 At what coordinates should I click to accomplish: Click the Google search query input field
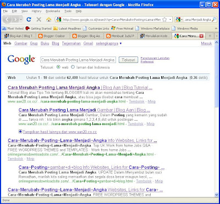pos(78,60)
